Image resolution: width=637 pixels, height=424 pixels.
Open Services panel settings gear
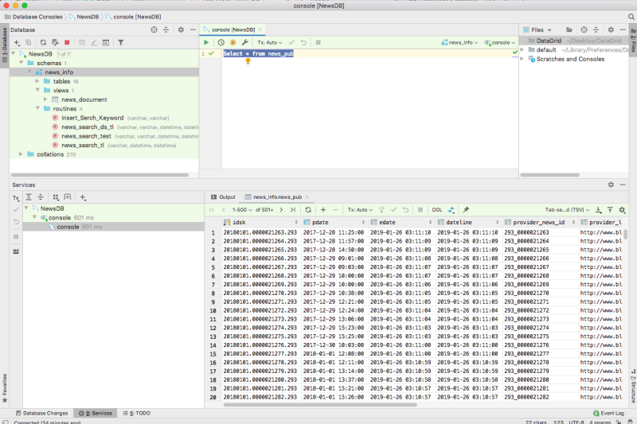[x=611, y=185]
